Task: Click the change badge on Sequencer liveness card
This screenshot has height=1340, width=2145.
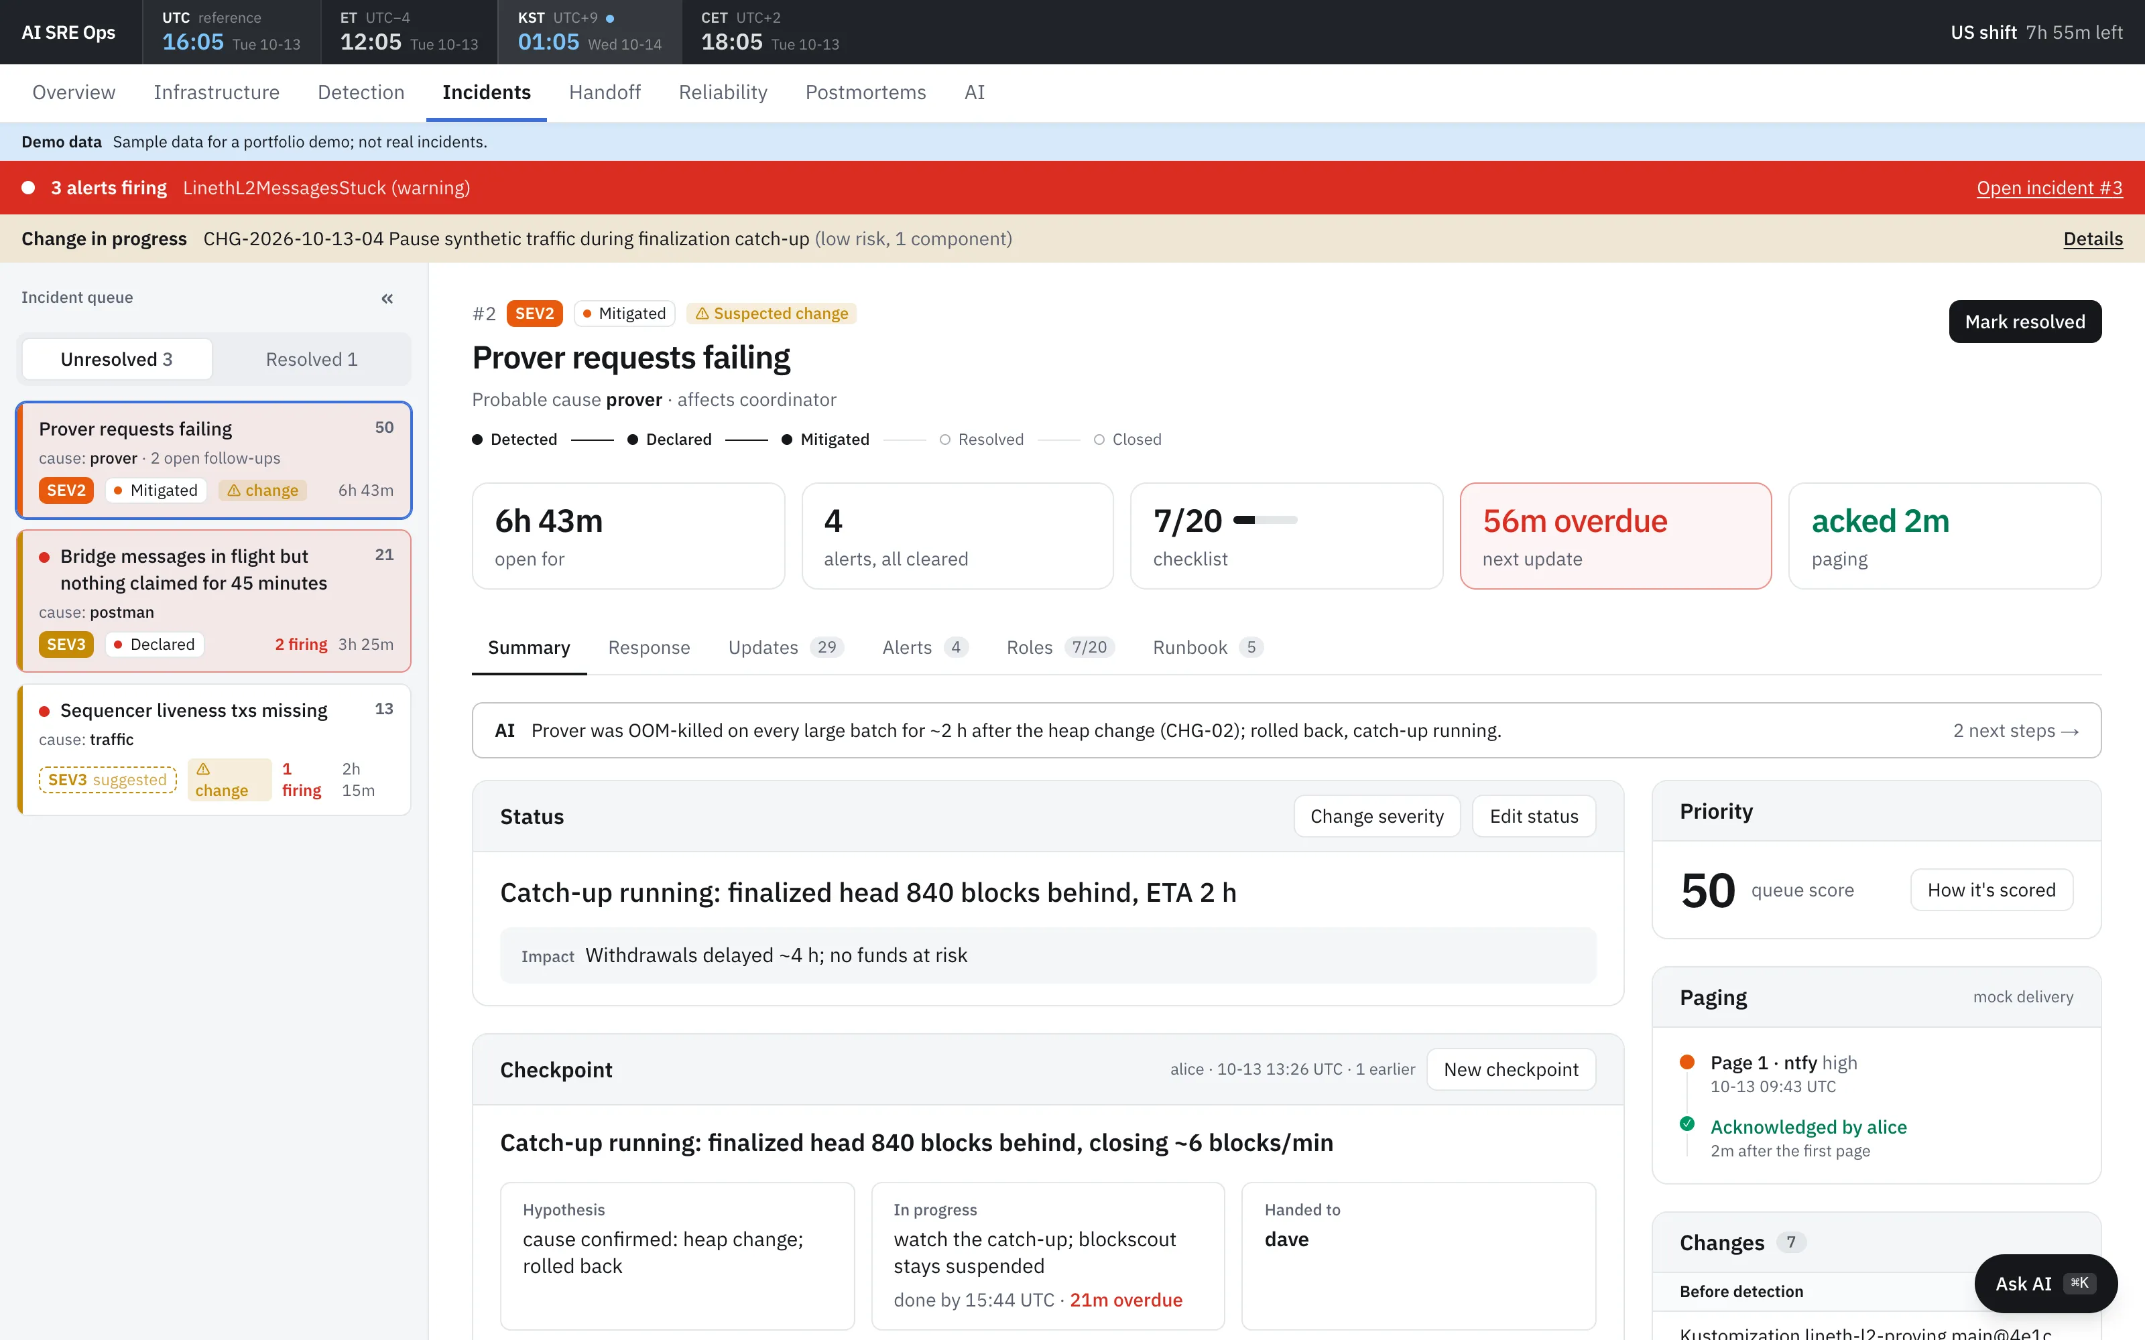Action: pos(229,780)
